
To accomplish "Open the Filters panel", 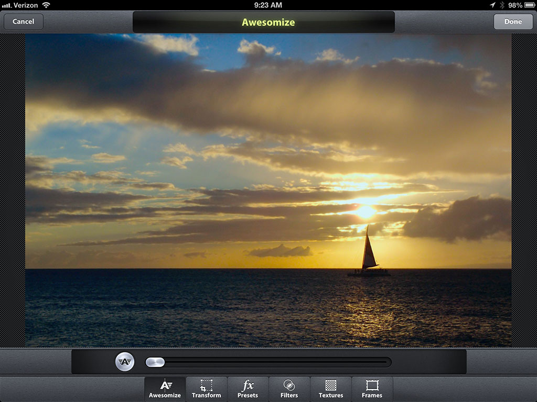I will coord(289,389).
